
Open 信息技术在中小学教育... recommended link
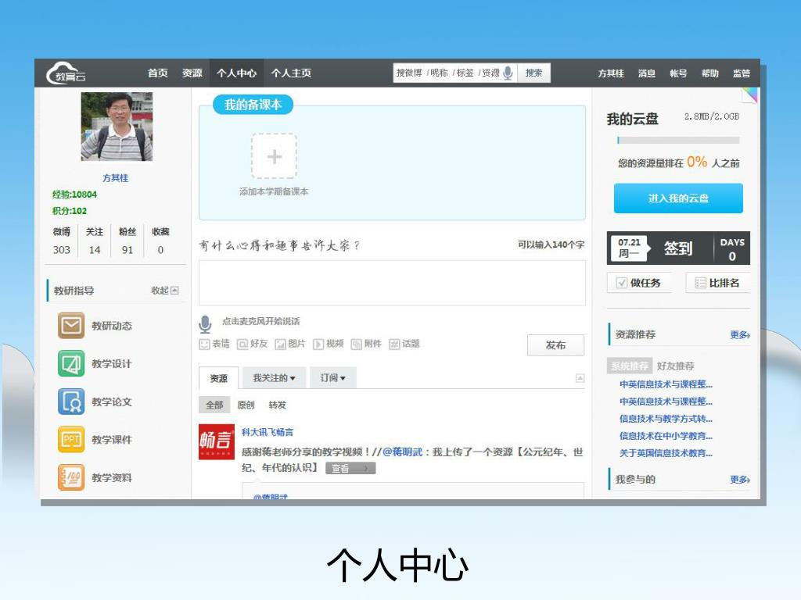(x=666, y=436)
